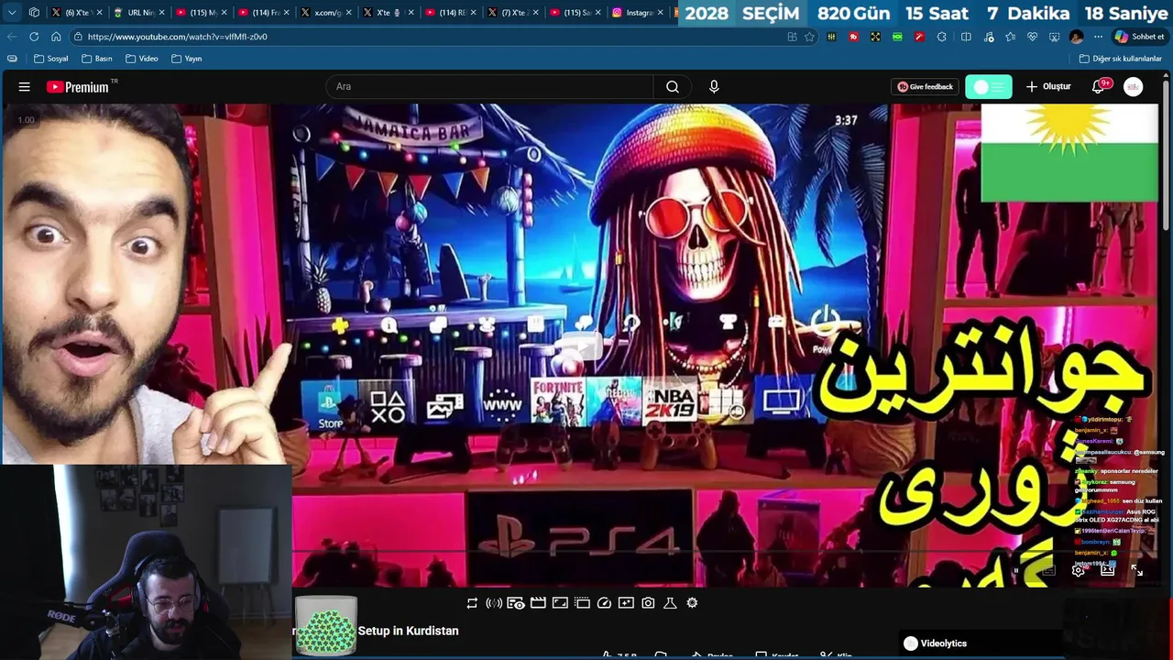Open the flask experiments icon below video
1173x660 pixels.
point(670,603)
